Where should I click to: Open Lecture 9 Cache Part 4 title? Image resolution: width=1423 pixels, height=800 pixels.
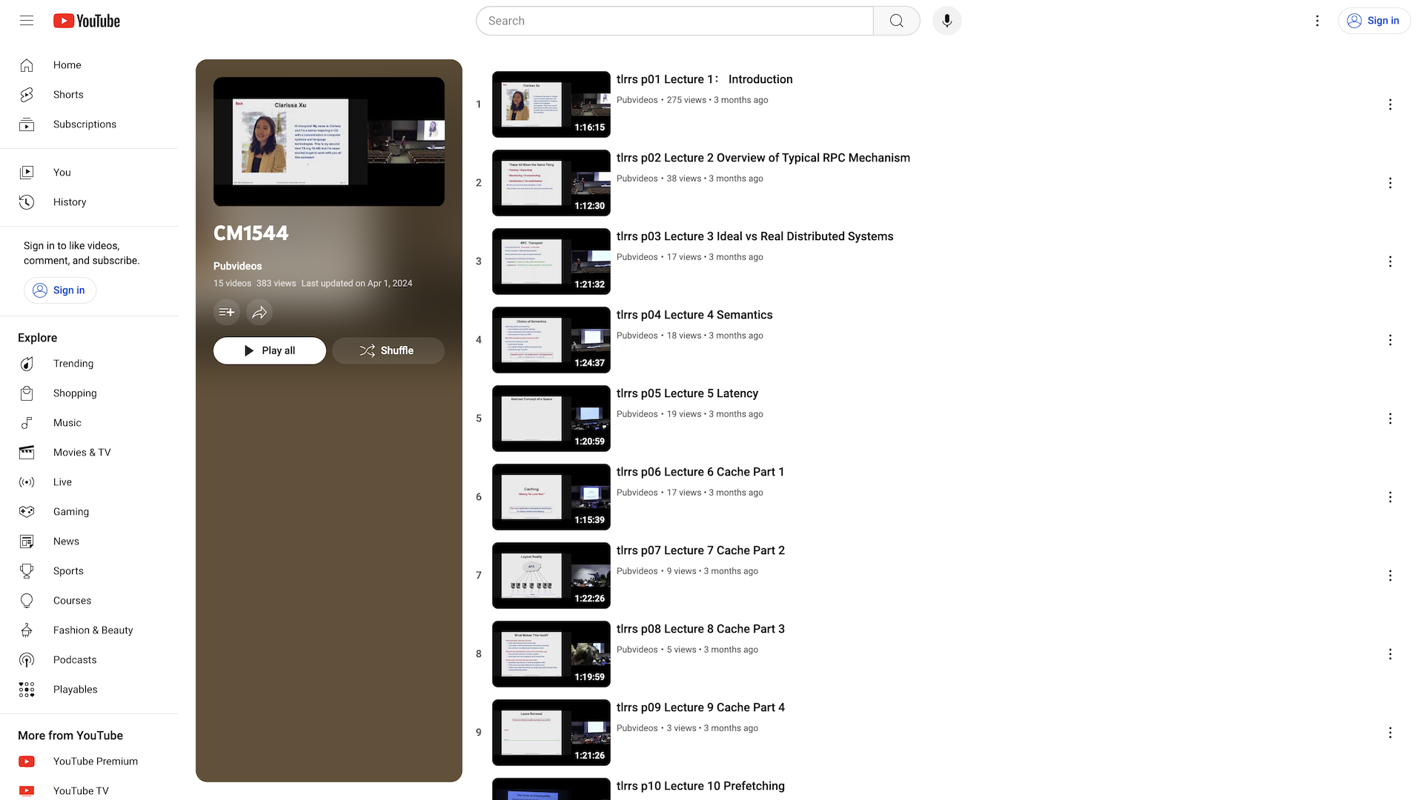pos(700,707)
